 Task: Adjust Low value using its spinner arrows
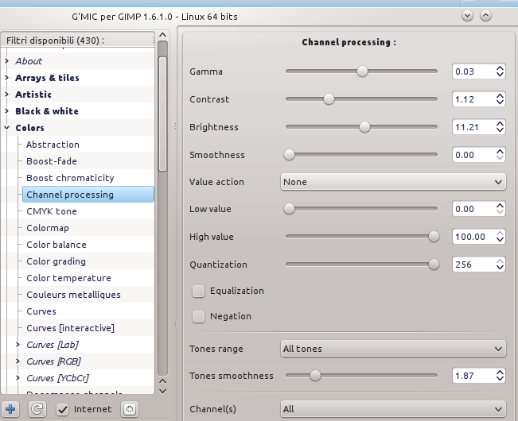500,209
